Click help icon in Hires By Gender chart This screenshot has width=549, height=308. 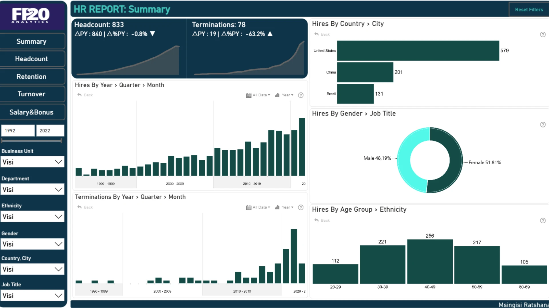pyautogui.click(x=542, y=125)
